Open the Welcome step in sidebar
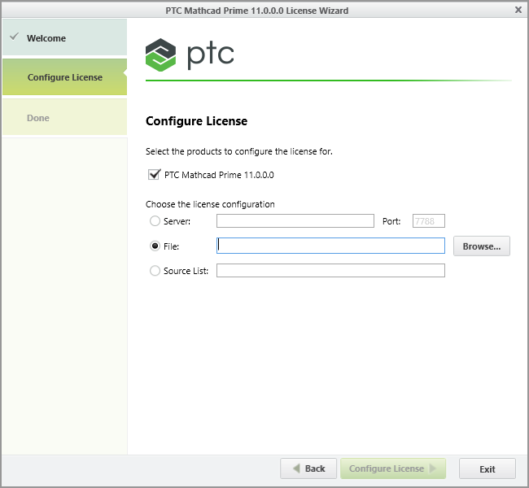This screenshot has width=529, height=488. pos(65,37)
